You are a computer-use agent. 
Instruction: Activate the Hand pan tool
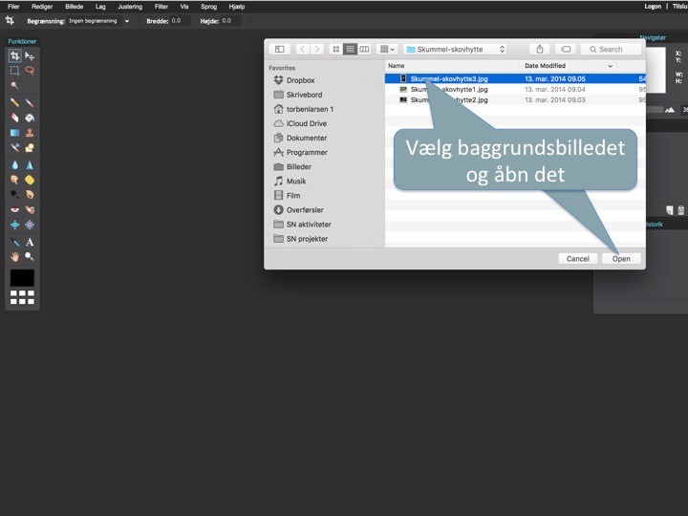point(14,257)
